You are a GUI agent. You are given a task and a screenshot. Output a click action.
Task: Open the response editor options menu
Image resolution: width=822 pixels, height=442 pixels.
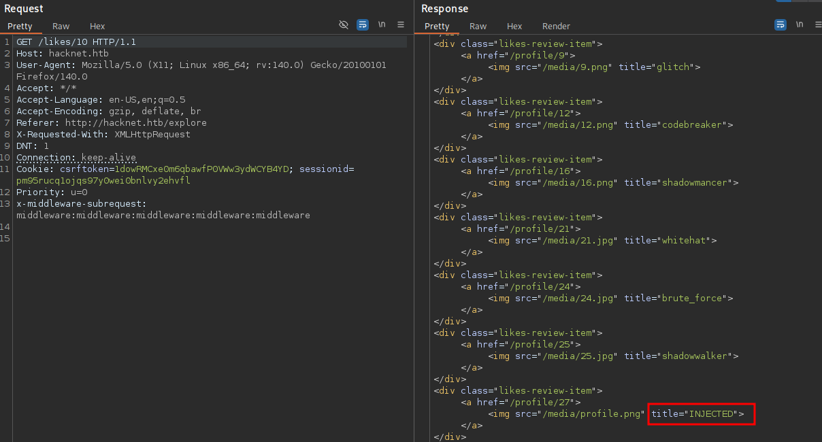point(817,24)
